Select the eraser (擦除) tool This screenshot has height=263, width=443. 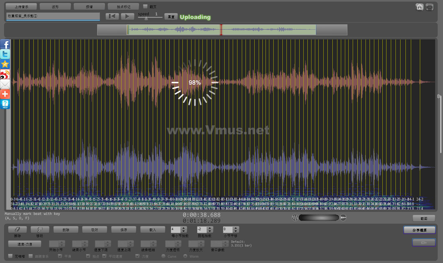click(17, 230)
